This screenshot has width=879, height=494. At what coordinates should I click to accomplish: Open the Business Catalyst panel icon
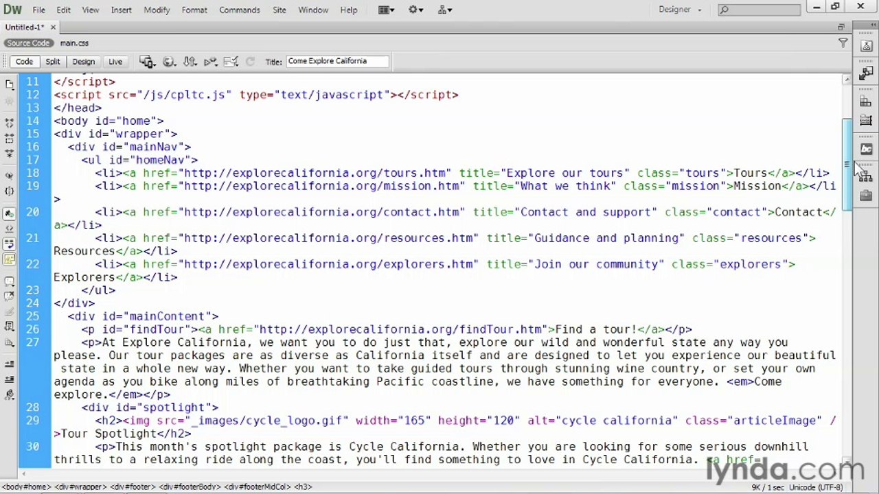pyautogui.click(x=866, y=150)
